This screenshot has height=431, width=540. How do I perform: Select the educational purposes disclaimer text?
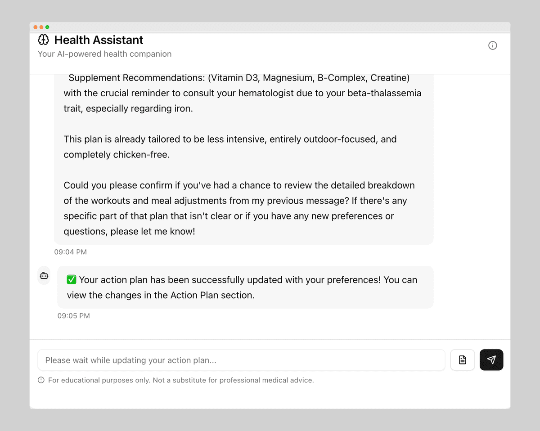tap(181, 380)
